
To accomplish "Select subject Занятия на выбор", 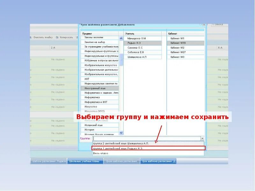I will pyautogui.click(x=100, y=42).
